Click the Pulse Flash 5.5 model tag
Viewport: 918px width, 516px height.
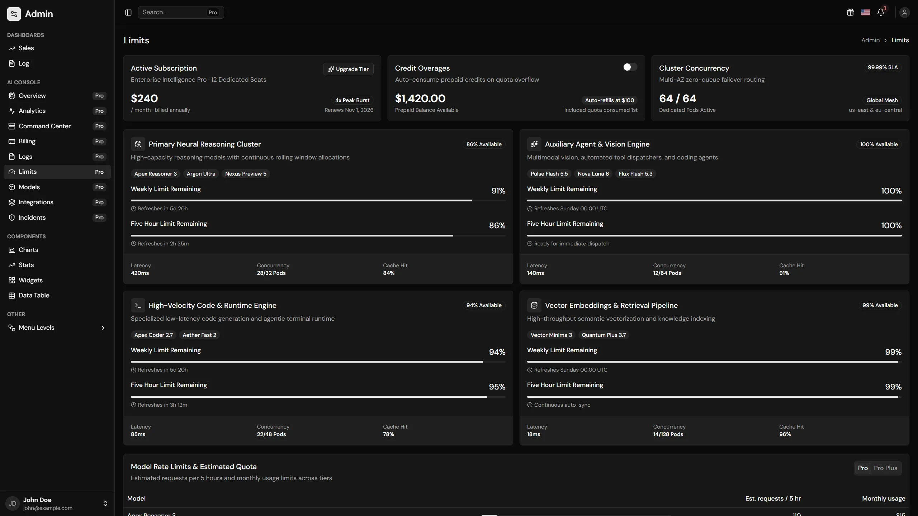[x=549, y=174]
